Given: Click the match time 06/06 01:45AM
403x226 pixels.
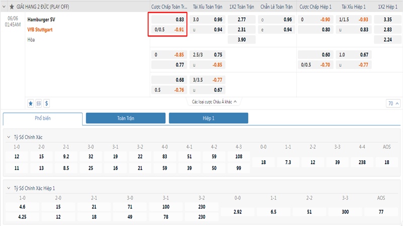Looking at the screenshot, I should [13, 22].
